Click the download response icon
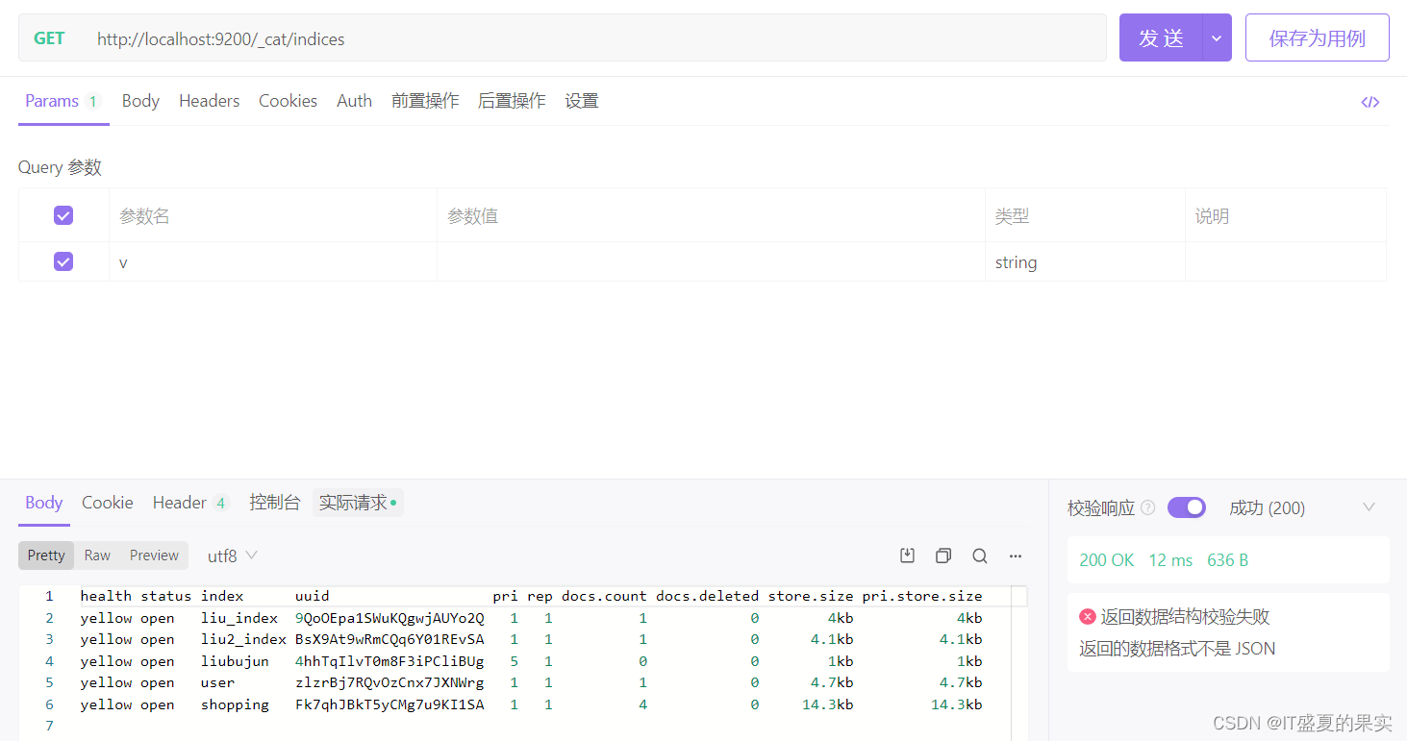The image size is (1407, 741). [906, 556]
